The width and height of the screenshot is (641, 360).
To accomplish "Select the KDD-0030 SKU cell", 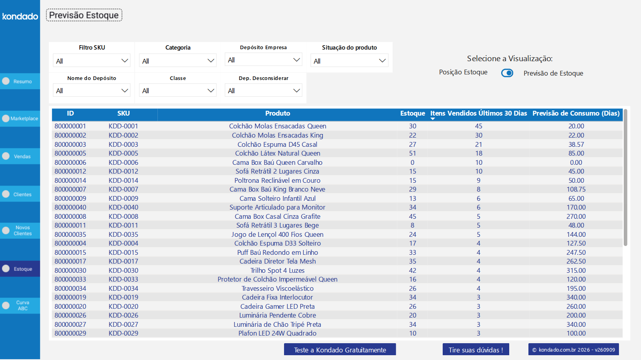I will 123,270.
